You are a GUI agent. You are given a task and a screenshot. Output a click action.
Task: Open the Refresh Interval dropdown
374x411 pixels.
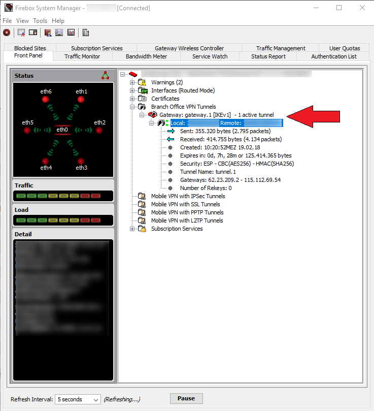[x=78, y=399]
